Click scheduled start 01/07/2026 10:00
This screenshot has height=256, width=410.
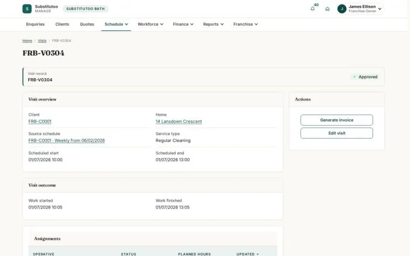pyautogui.click(x=45, y=160)
